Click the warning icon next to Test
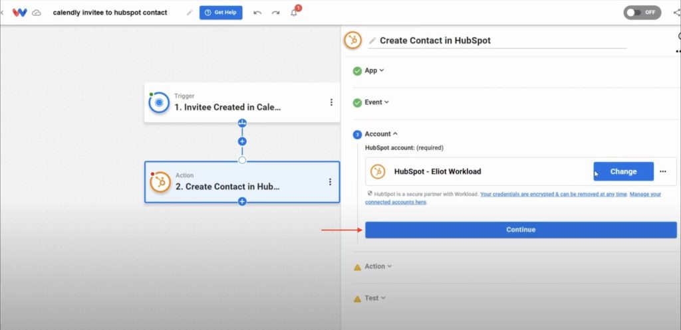This screenshot has height=330, width=681. 357,299
